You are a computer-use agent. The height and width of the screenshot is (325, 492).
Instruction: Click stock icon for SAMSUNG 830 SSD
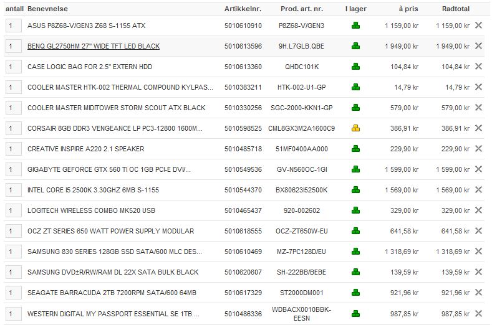355,251
